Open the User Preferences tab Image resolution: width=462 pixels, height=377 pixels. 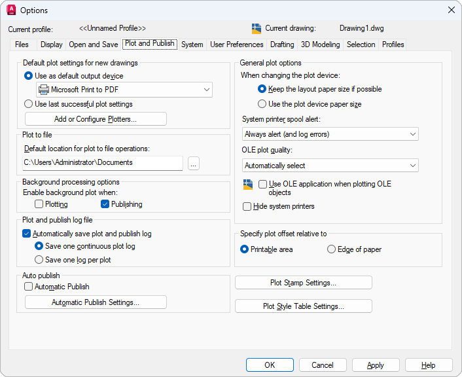[x=237, y=45]
